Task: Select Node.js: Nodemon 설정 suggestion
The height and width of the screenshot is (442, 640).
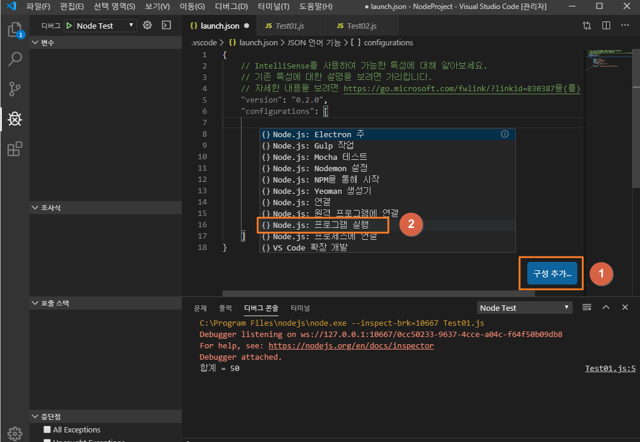Action: click(387, 168)
